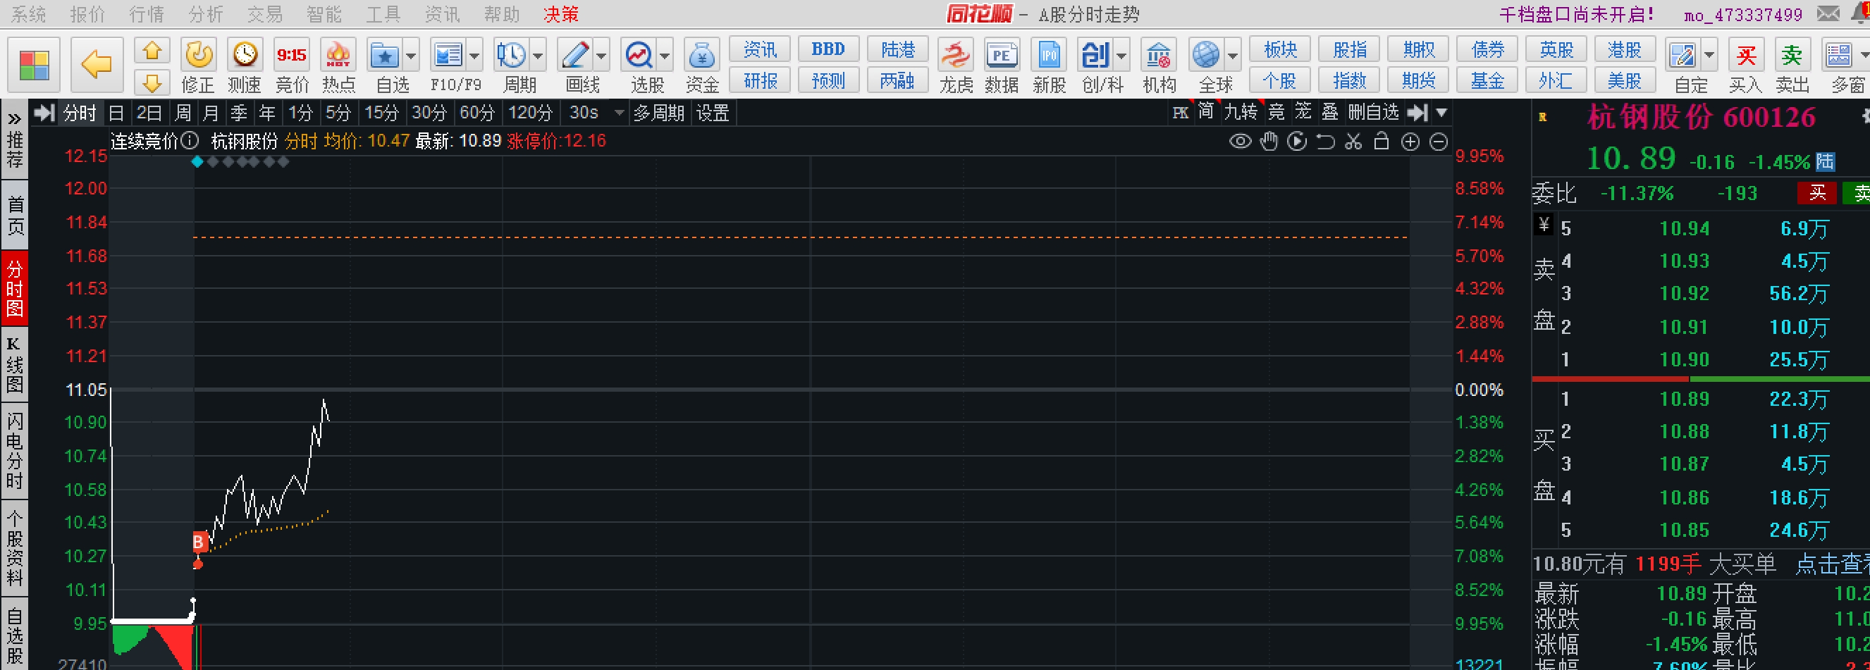Expand the F10/F9 dropdown arrow
Viewport: 1870px width, 670px height.
[x=475, y=56]
